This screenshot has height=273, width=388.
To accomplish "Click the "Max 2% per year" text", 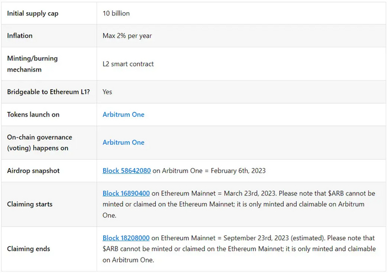I will click(127, 36).
